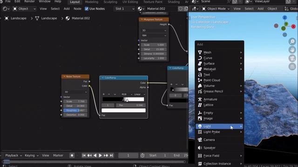The height and width of the screenshot is (167, 298).
Task: Open the Mesh submenu in Add menu
Action: pyautogui.click(x=219, y=52)
